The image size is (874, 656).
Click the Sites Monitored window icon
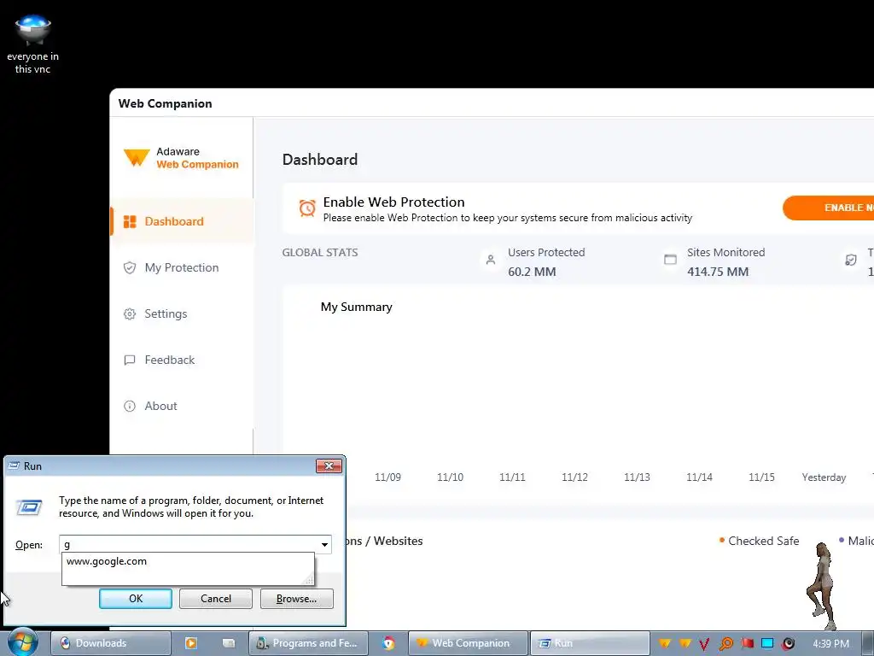click(x=670, y=260)
